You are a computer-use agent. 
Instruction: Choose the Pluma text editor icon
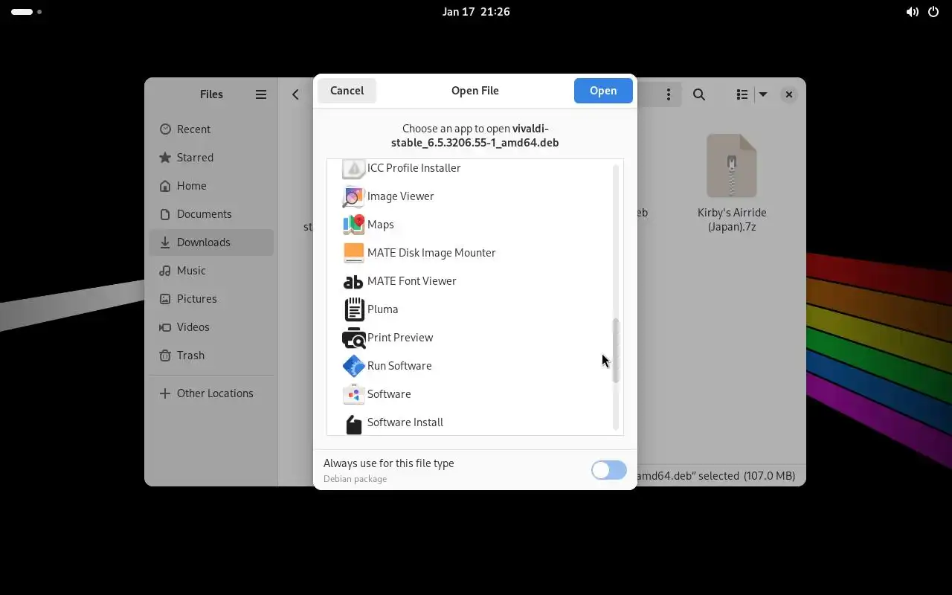click(354, 309)
